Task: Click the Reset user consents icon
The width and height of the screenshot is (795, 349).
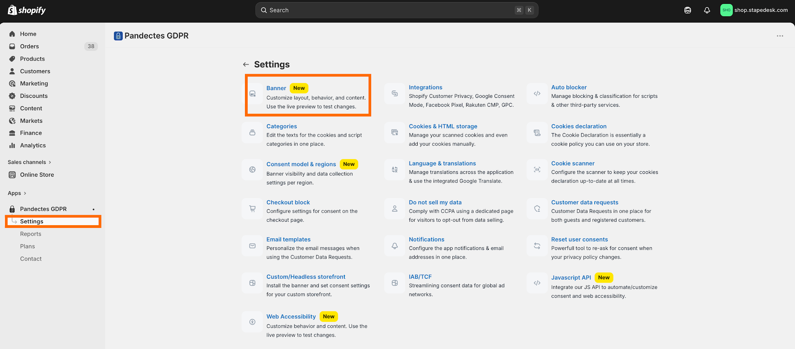Action: (537, 246)
